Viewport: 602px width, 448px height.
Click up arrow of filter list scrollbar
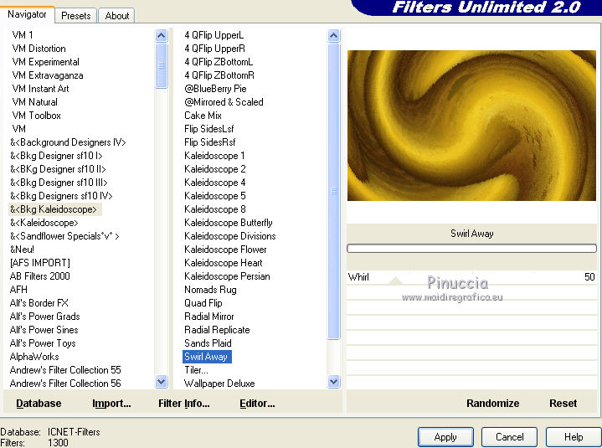pyautogui.click(x=333, y=36)
